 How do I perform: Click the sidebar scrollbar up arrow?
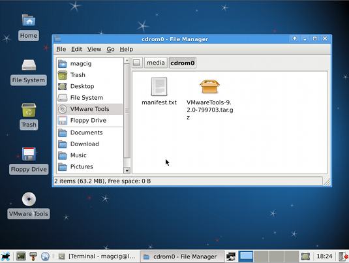(127, 61)
